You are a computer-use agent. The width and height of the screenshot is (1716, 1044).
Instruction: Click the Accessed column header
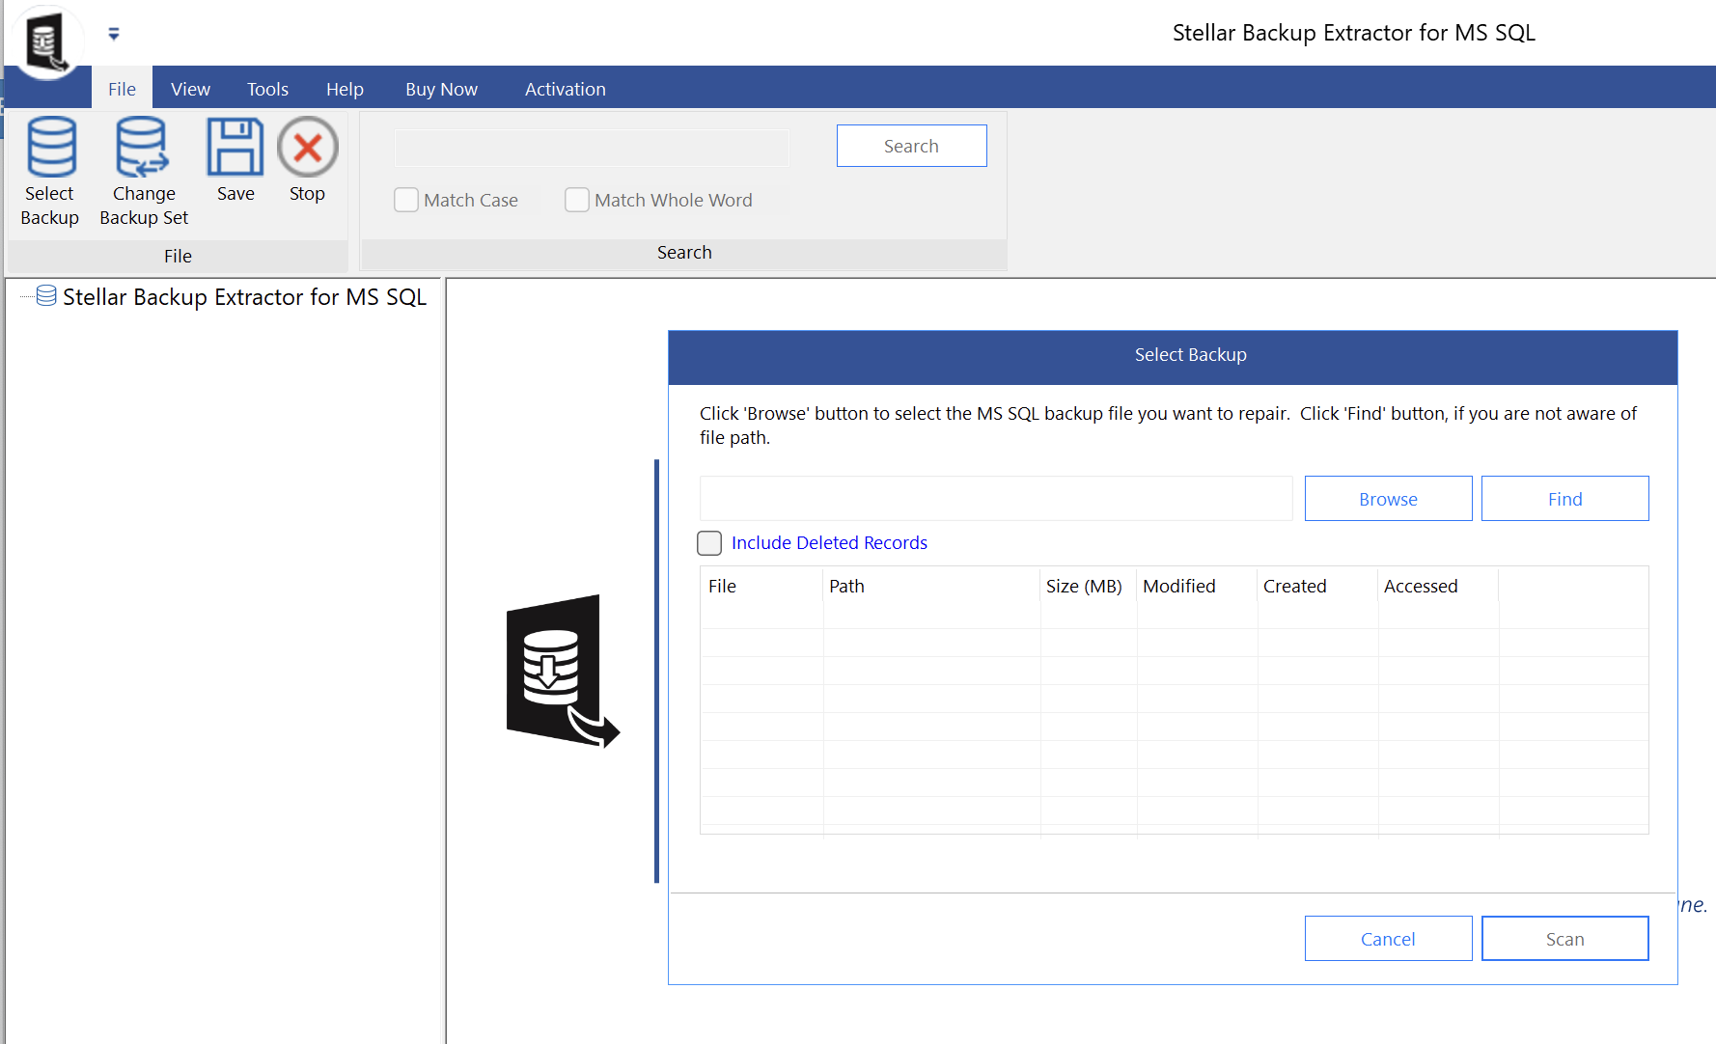pyautogui.click(x=1438, y=586)
